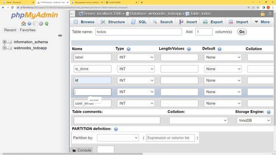Open the Structure tab
This screenshot has height=155, width=276.
[113, 22]
